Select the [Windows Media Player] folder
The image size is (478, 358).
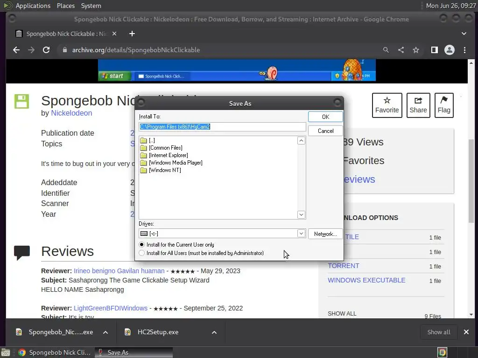tap(171, 163)
